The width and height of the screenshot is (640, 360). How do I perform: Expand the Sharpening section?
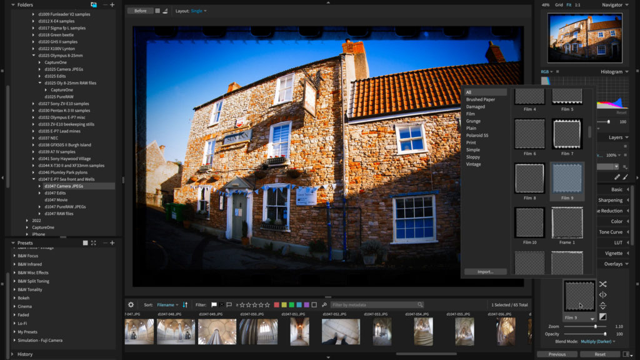[x=627, y=201]
